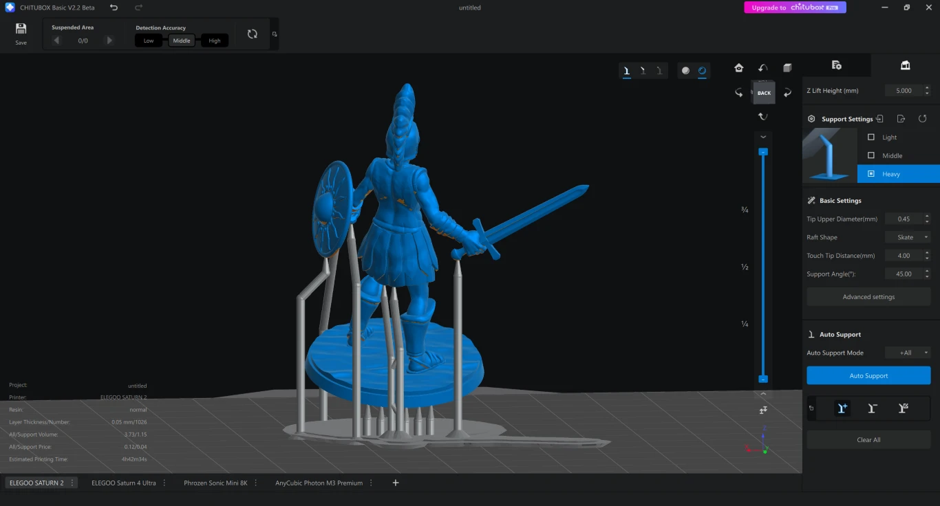Click the Support Angle input field
The height and width of the screenshot is (506, 940).
point(904,274)
